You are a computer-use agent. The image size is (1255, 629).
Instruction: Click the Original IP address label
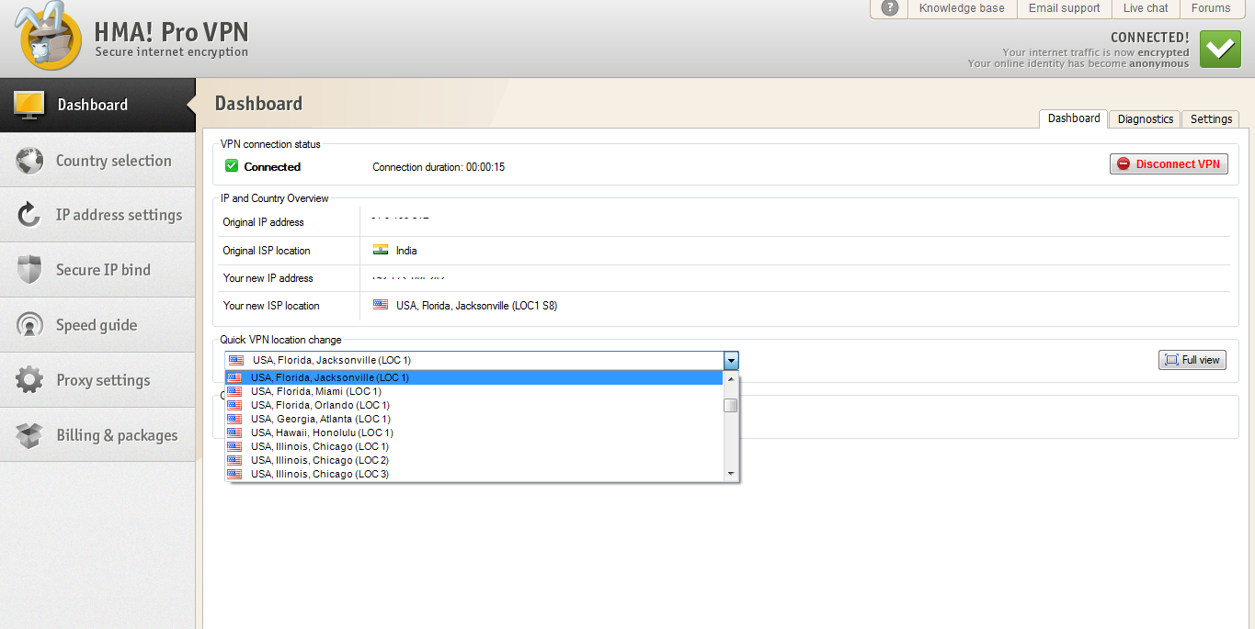(263, 222)
